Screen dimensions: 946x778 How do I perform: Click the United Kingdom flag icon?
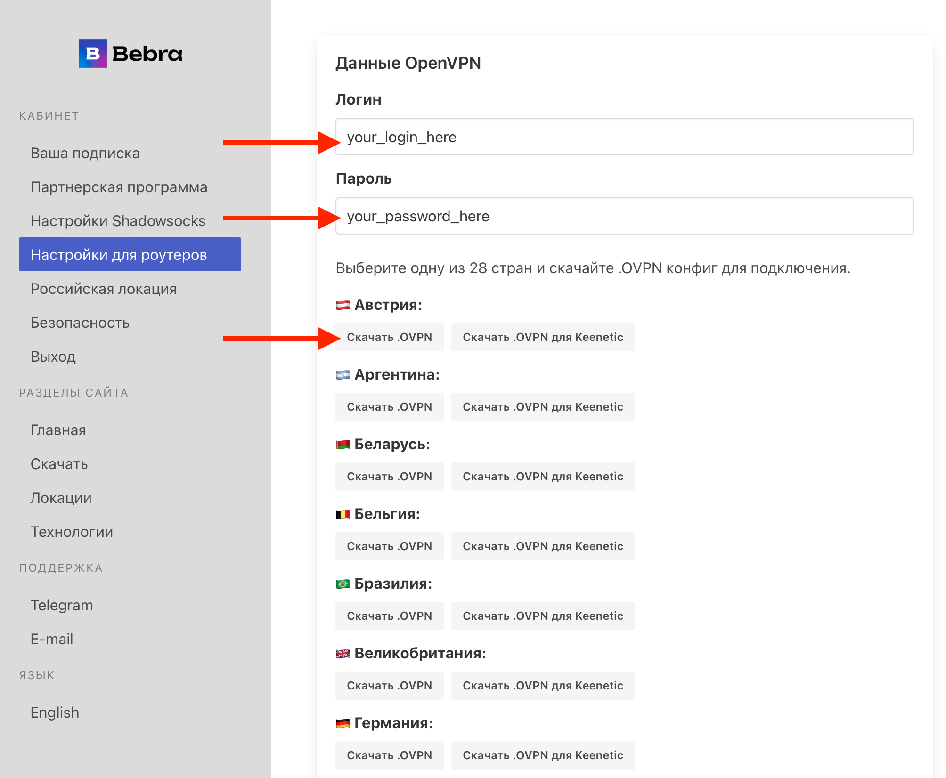tap(343, 654)
